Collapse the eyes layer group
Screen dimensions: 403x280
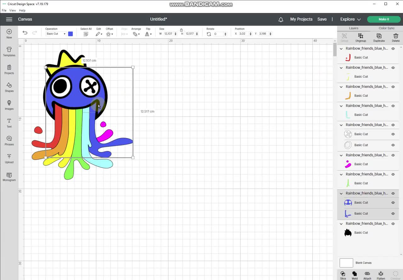pyautogui.click(x=341, y=125)
